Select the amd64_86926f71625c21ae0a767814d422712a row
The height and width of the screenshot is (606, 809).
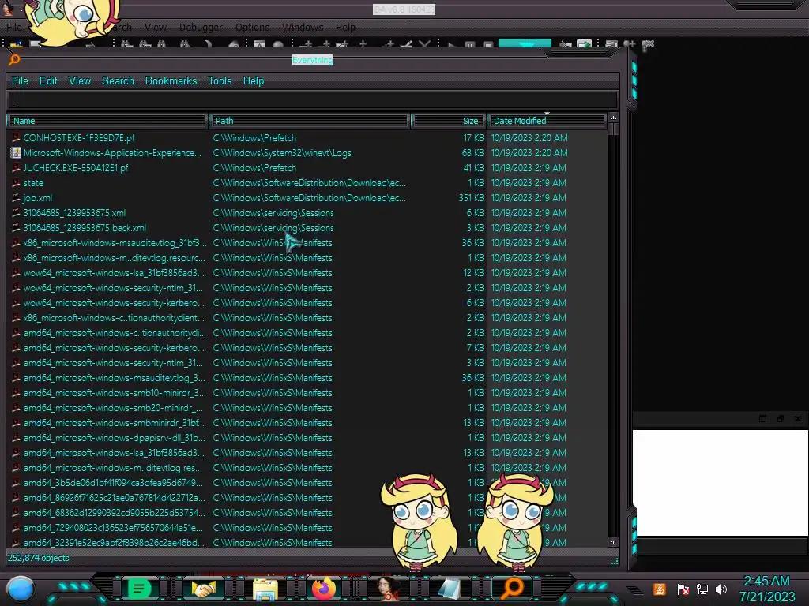pyautogui.click(x=307, y=498)
